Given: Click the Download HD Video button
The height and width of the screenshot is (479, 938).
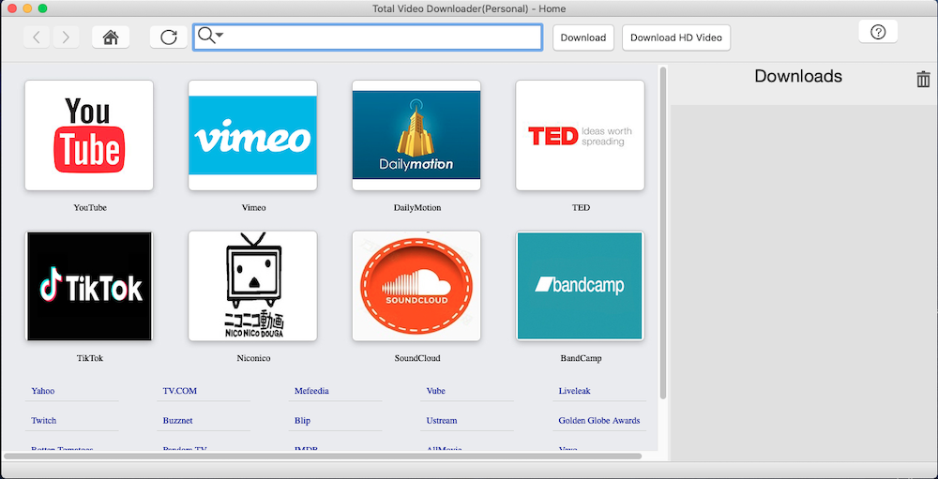Looking at the screenshot, I should (x=676, y=37).
